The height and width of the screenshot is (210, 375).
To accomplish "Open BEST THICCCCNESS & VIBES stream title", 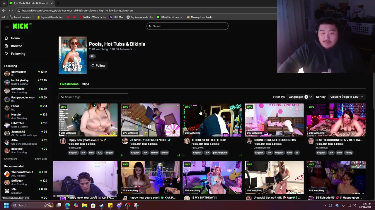I will (x=339, y=140).
